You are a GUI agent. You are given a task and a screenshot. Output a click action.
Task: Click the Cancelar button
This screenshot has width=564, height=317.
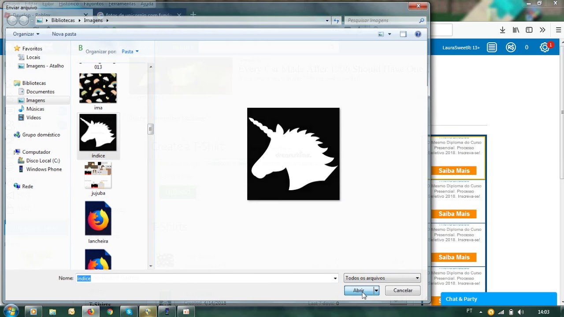[403, 291]
